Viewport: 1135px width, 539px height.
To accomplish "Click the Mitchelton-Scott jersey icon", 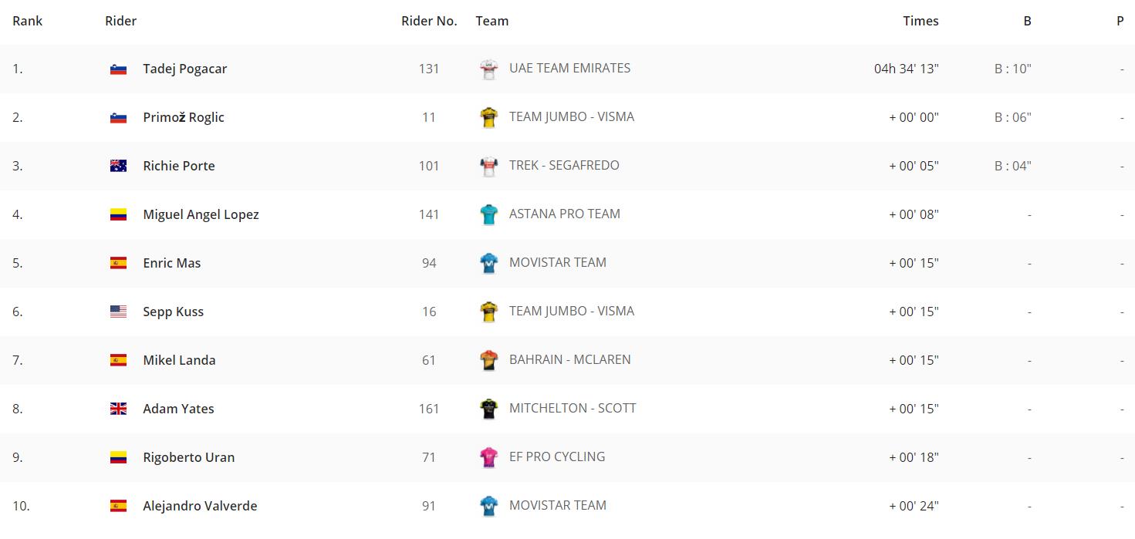I will tap(488, 409).
